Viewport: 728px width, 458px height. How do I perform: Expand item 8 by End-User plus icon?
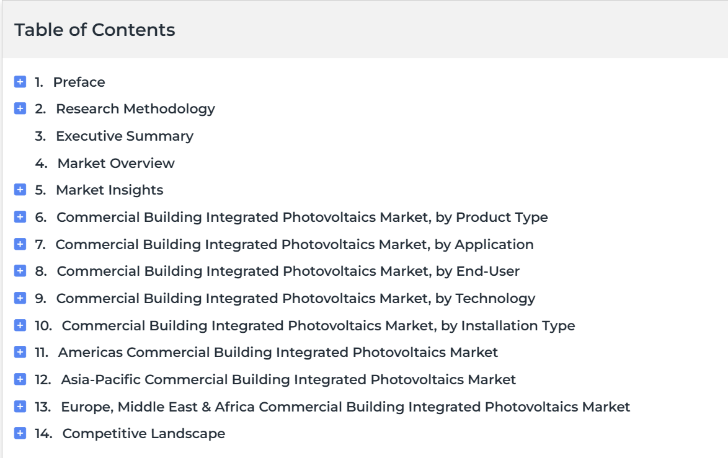[20, 271]
